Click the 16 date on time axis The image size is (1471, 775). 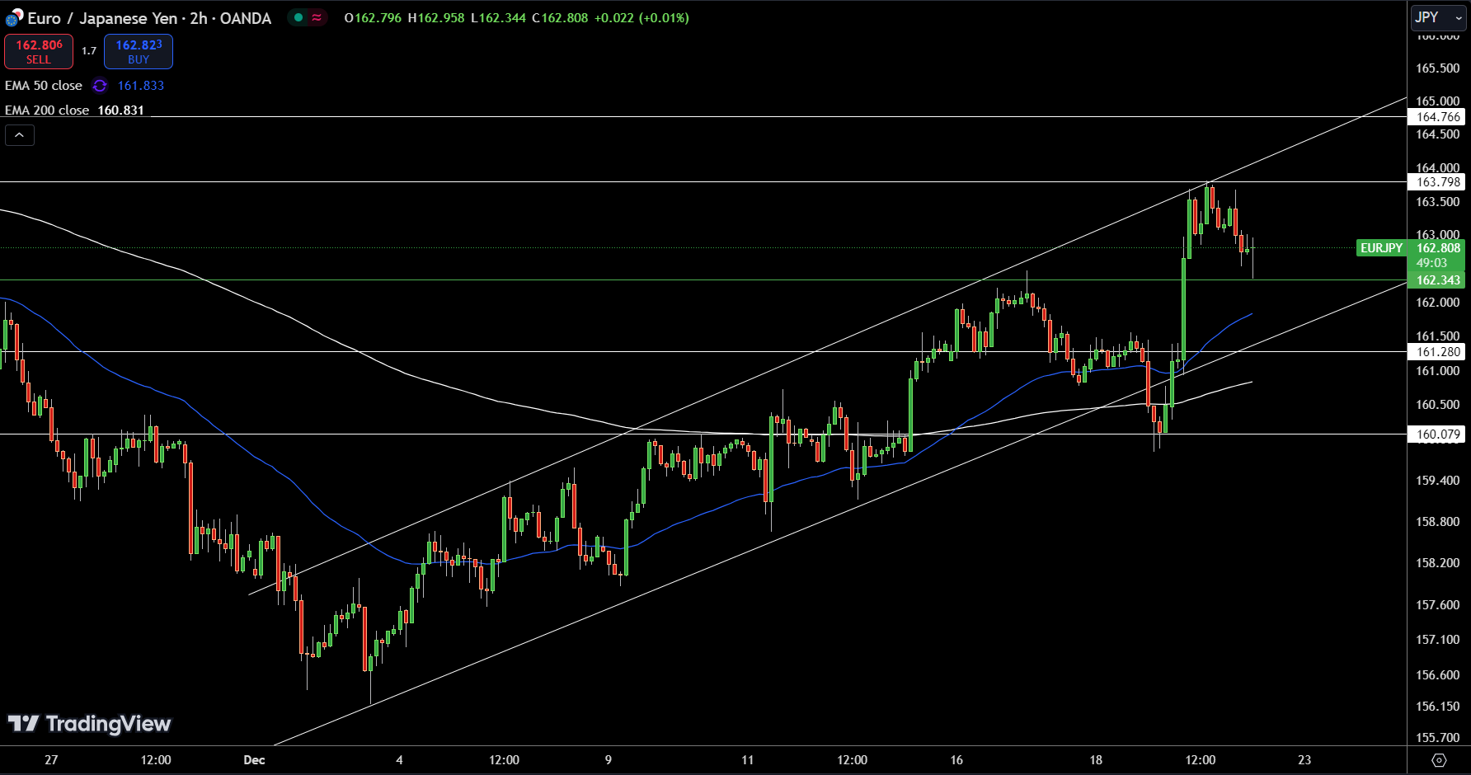(x=956, y=760)
